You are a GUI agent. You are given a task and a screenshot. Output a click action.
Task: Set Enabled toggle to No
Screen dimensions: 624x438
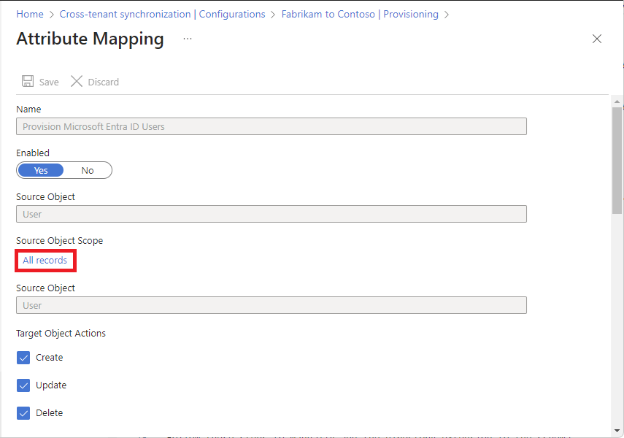[88, 170]
